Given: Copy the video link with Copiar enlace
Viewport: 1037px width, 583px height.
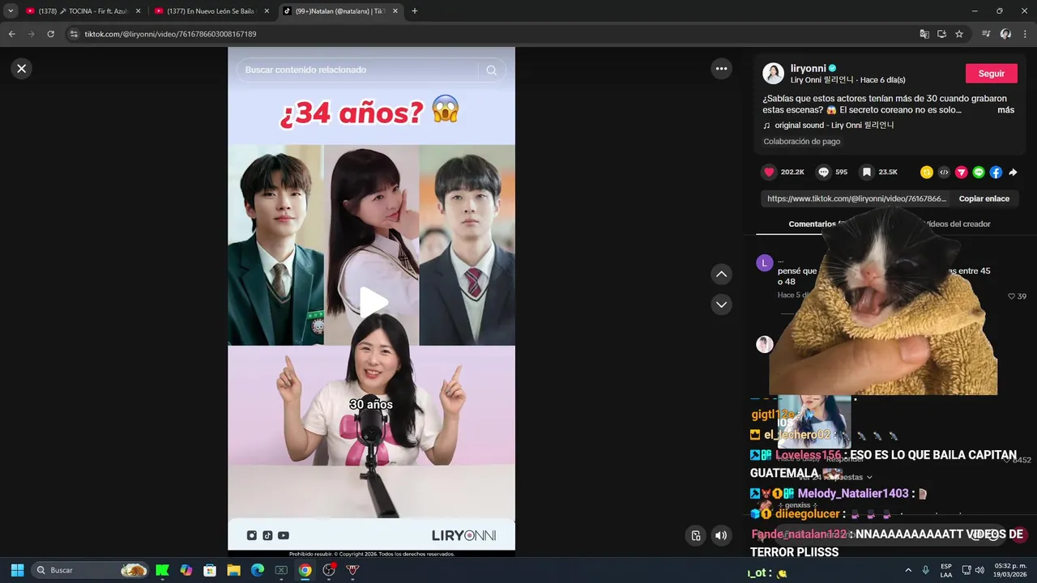Looking at the screenshot, I should coord(984,198).
